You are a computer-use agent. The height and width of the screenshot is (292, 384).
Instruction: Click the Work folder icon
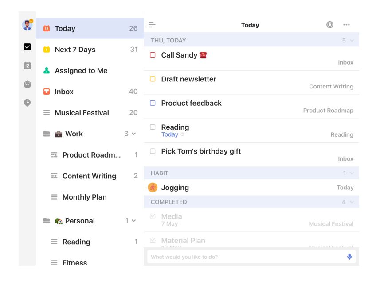click(46, 134)
